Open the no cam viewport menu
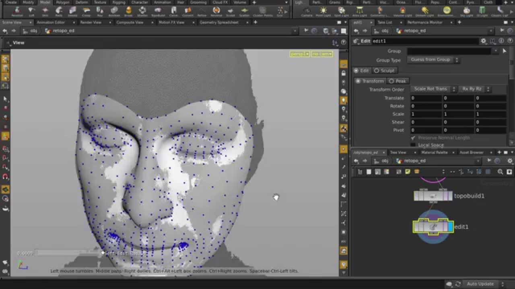 [322, 54]
